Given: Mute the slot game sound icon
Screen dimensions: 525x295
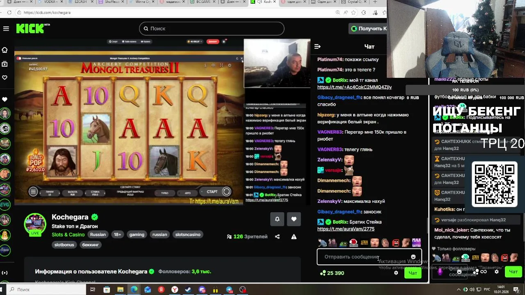Looking at the screenshot, I should pyautogui.click(x=213, y=65).
